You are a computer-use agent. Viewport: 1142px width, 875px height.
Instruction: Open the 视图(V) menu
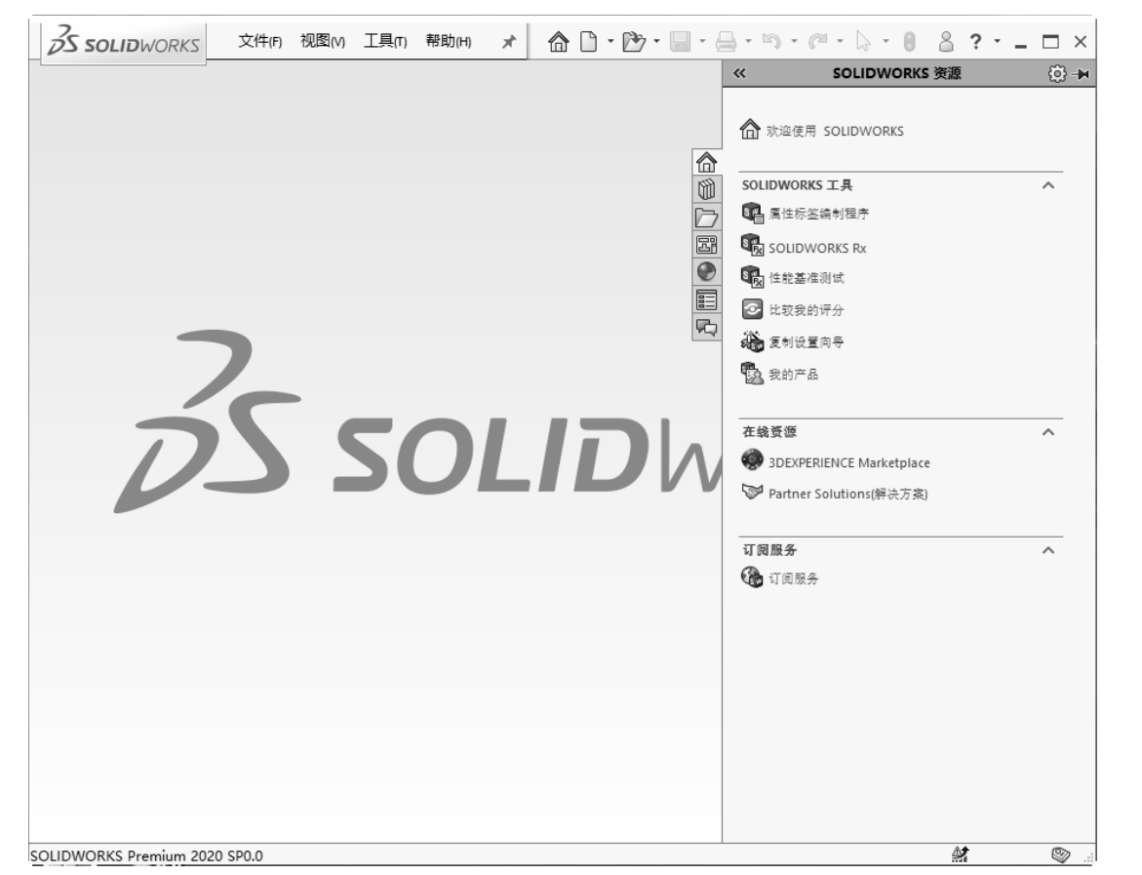pyautogui.click(x=323, y=42)
